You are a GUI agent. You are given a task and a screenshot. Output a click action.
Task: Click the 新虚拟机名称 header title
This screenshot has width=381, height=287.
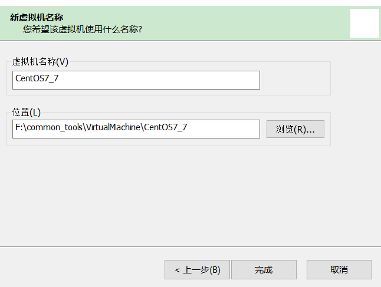tap(36, 17)
